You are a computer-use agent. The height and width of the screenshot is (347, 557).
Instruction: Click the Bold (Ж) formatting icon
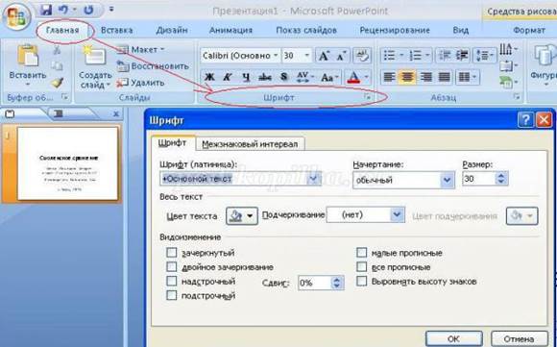point(209,77)
